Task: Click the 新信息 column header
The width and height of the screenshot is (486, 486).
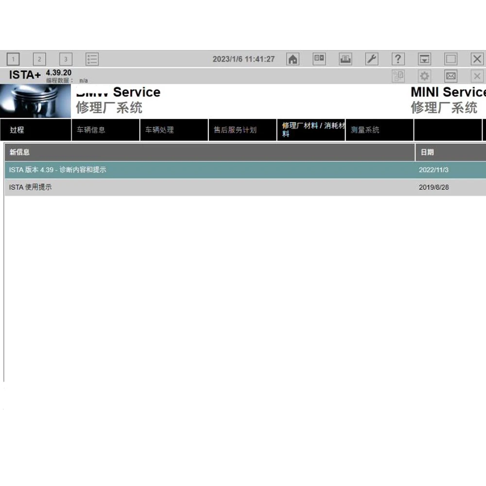Action: (x=209, y=152)
